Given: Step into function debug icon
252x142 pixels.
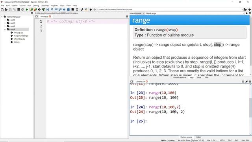Looking at the screenshot, I should point(56,9).
